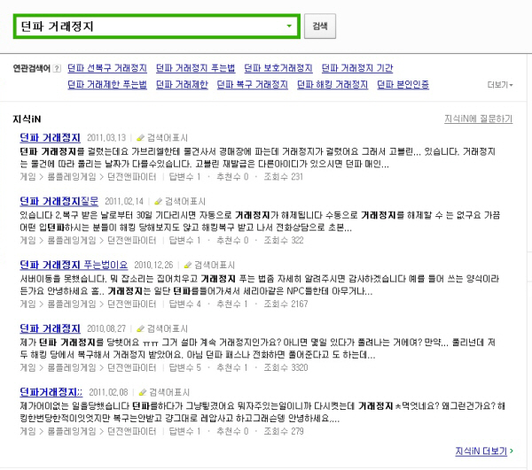532x470 pixels.
Task: Open related search 던파 보호거래정지
Action: pos(278,68)
